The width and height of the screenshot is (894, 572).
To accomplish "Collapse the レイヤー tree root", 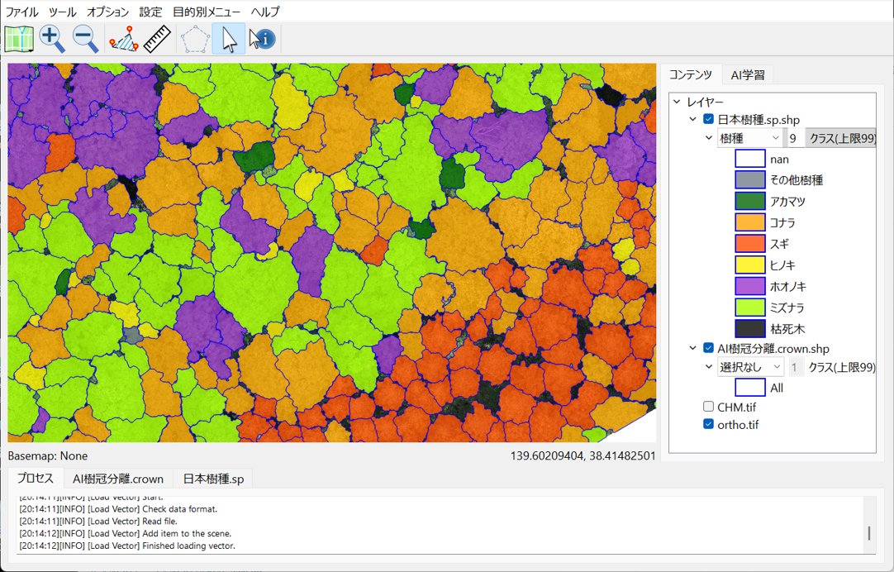I will coord(677,102).
